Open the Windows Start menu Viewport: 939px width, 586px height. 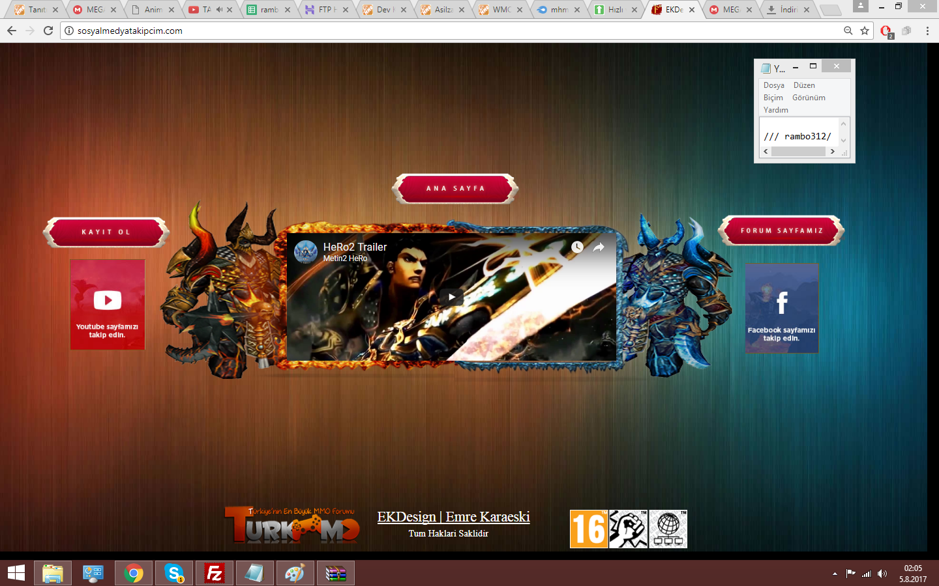(x=16, y=573)
